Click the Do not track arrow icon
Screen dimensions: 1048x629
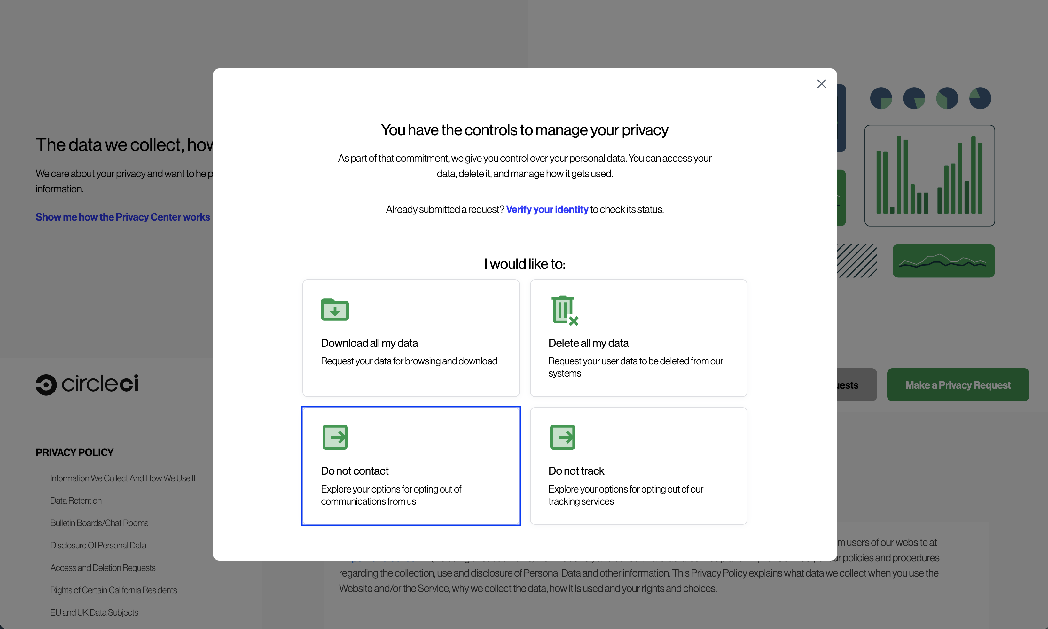(x=562, y=437)
